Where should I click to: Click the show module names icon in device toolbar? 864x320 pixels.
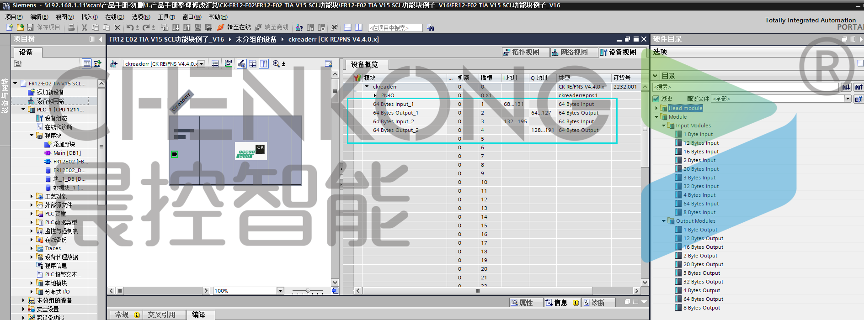click(228, 64)
